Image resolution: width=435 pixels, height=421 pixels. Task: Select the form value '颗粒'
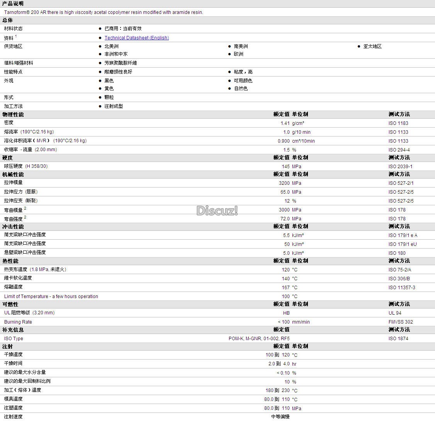click(109, 97)
